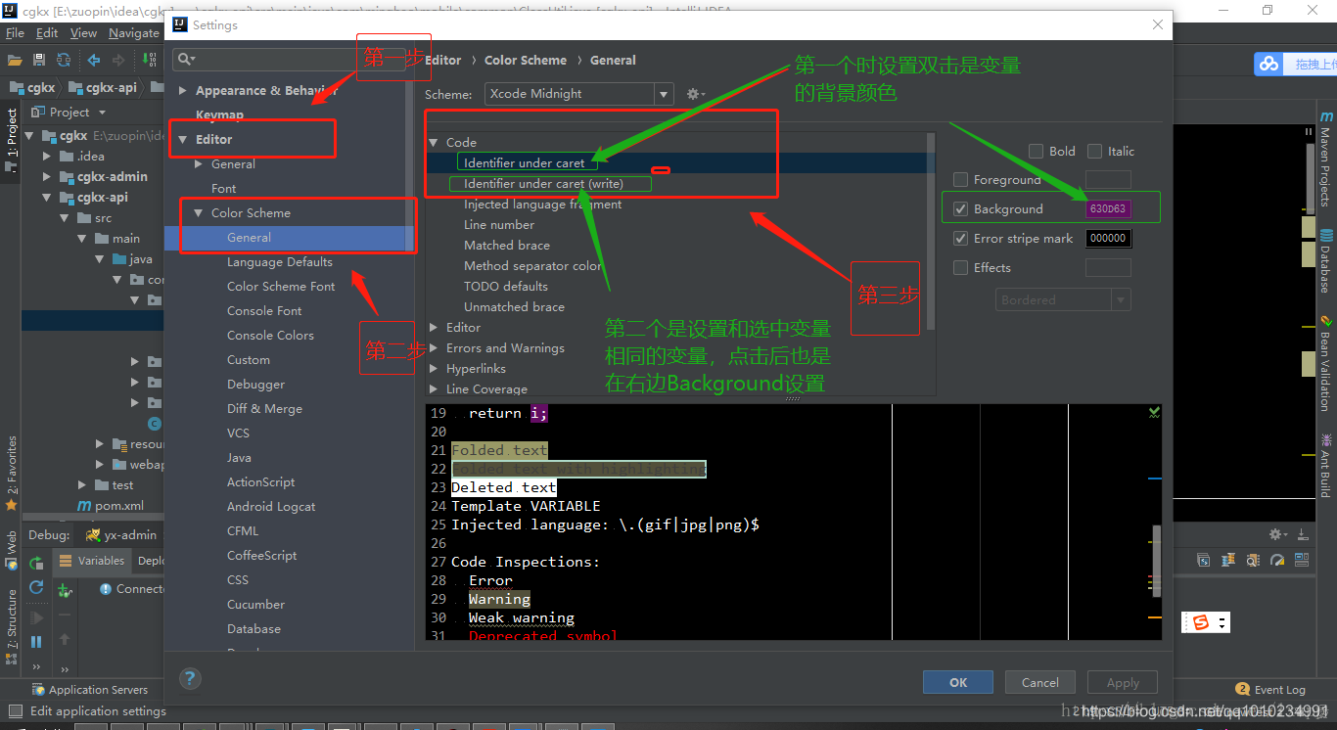Open the File menu
Image resolution: width=1337 pixels, height=730 pixels.
point(15,32)
